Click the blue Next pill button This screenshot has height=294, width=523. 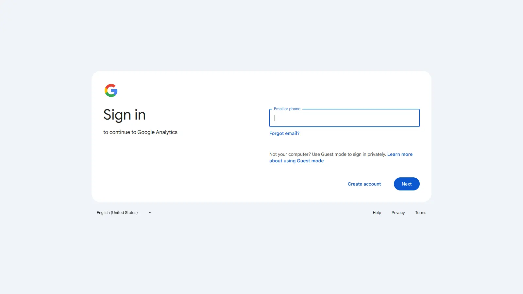406,184
